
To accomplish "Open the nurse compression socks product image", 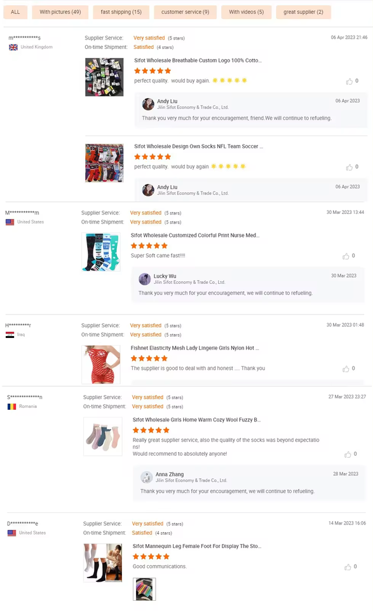I will [x=101, y=252].
